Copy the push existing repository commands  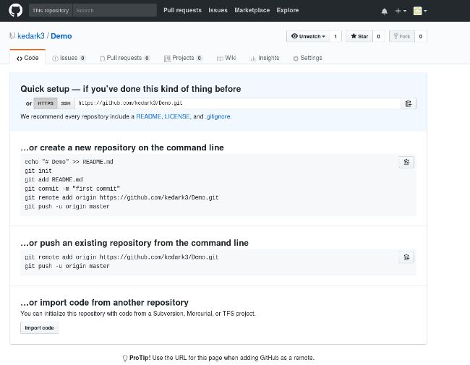coord(406,257)
